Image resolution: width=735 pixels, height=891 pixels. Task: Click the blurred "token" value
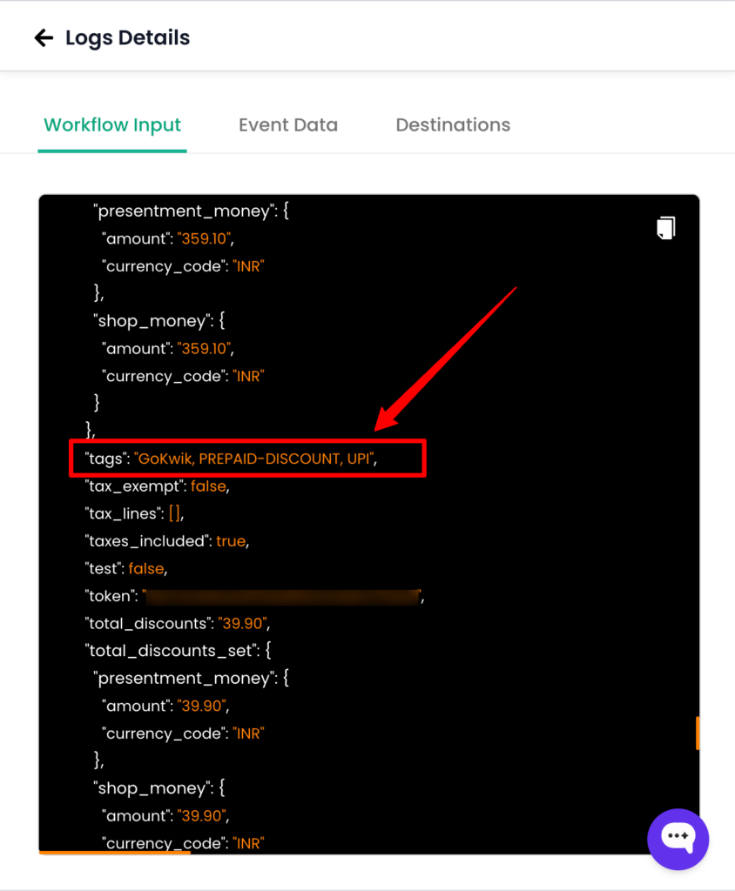(281, 596)
